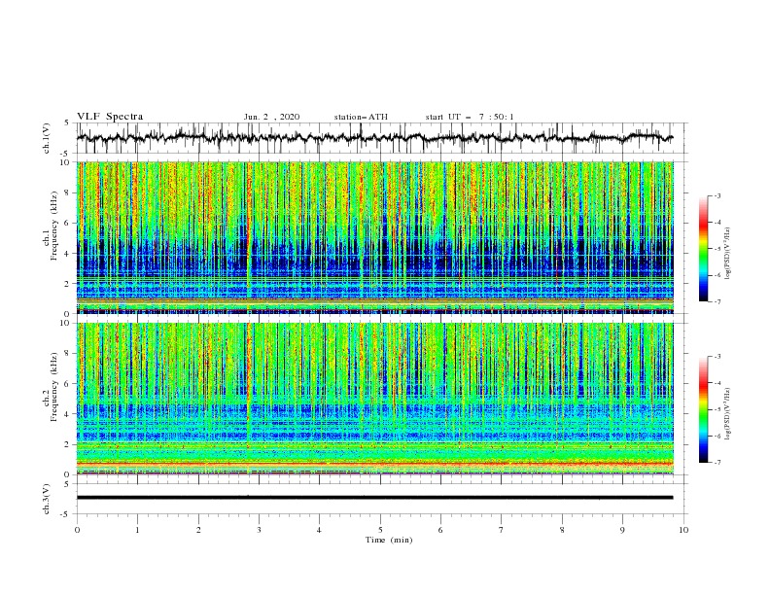This screenshot has width=770, height=595.
Task: Click the time axis tick label "9"
Action: (622, 530)
